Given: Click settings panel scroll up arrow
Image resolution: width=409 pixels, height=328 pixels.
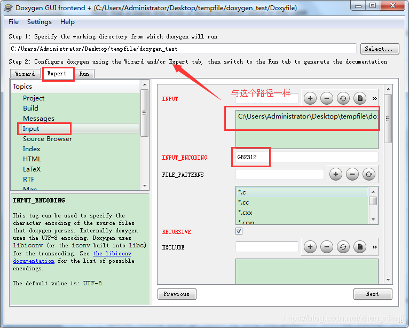Looking at the screenshot, I should (x=388, y=89).
